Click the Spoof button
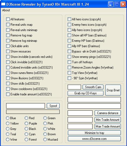The height and width of the screenshot is (146, 127). [53, 106]
